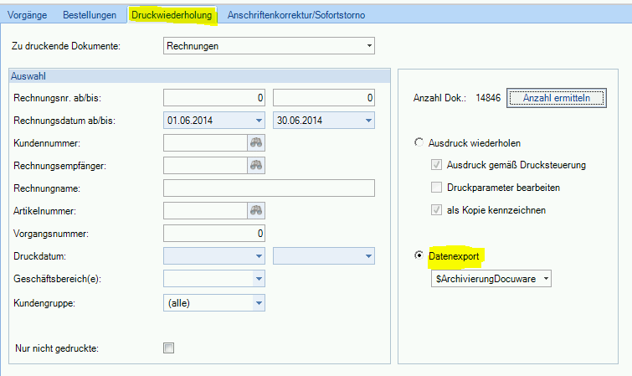Image resolution: width=632 pixels, height=376 pixels.
Task: Click Artikelnummer binoculars search icon
Action: [x=255, y=211]
